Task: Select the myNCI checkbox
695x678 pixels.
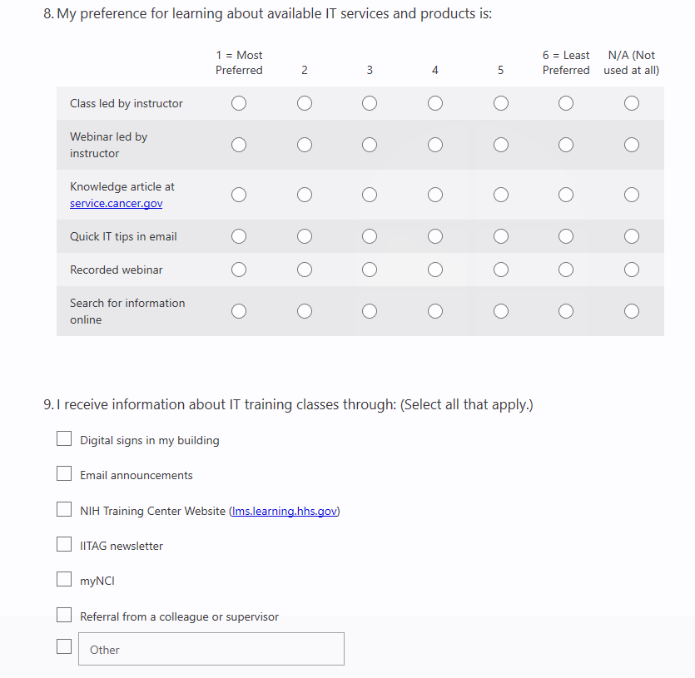Action: (x=64, y=579)
